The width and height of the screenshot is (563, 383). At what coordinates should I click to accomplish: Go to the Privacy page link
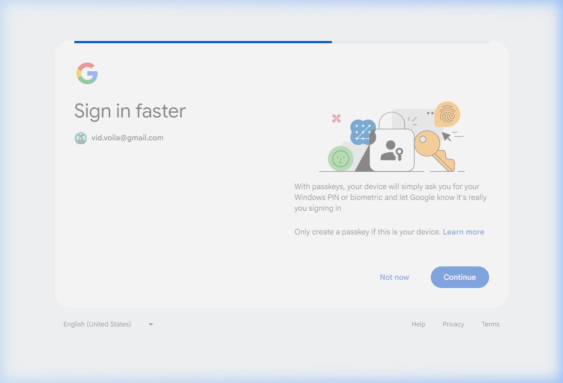click(x=453, y=324)
